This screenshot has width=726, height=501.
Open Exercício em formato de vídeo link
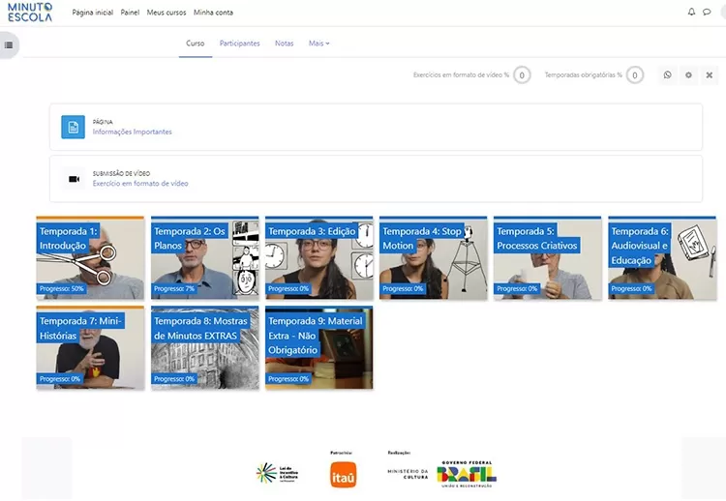140,183
